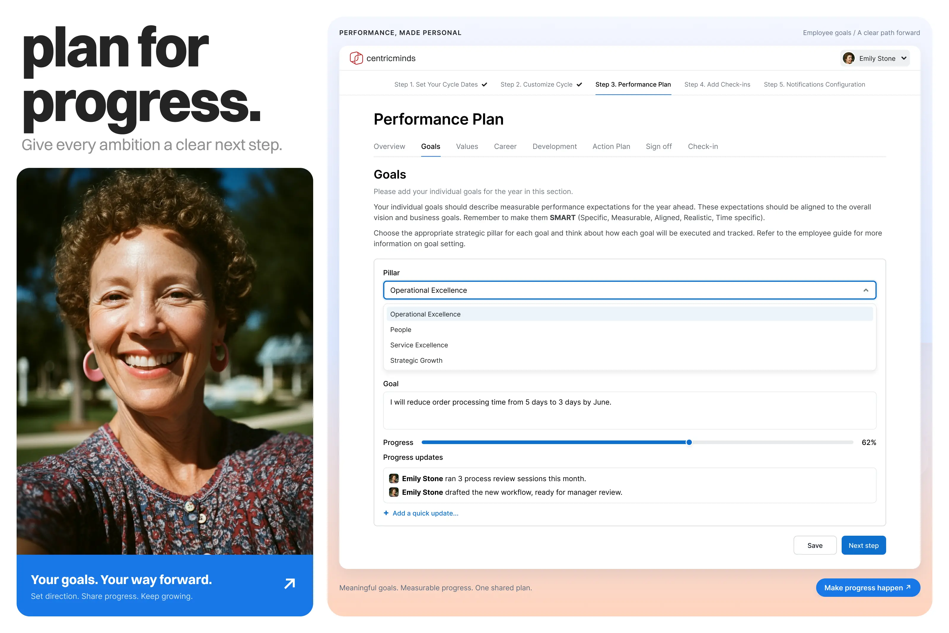Viewport: 949px width, 633px height.
Task: Choose People from the pillar list
Action: pos(629,330)
